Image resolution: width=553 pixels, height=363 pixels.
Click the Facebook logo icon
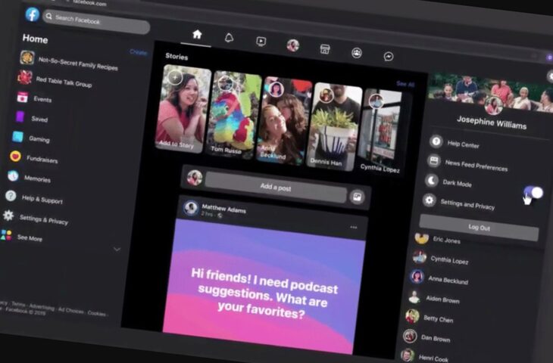(x=32, y=14)
